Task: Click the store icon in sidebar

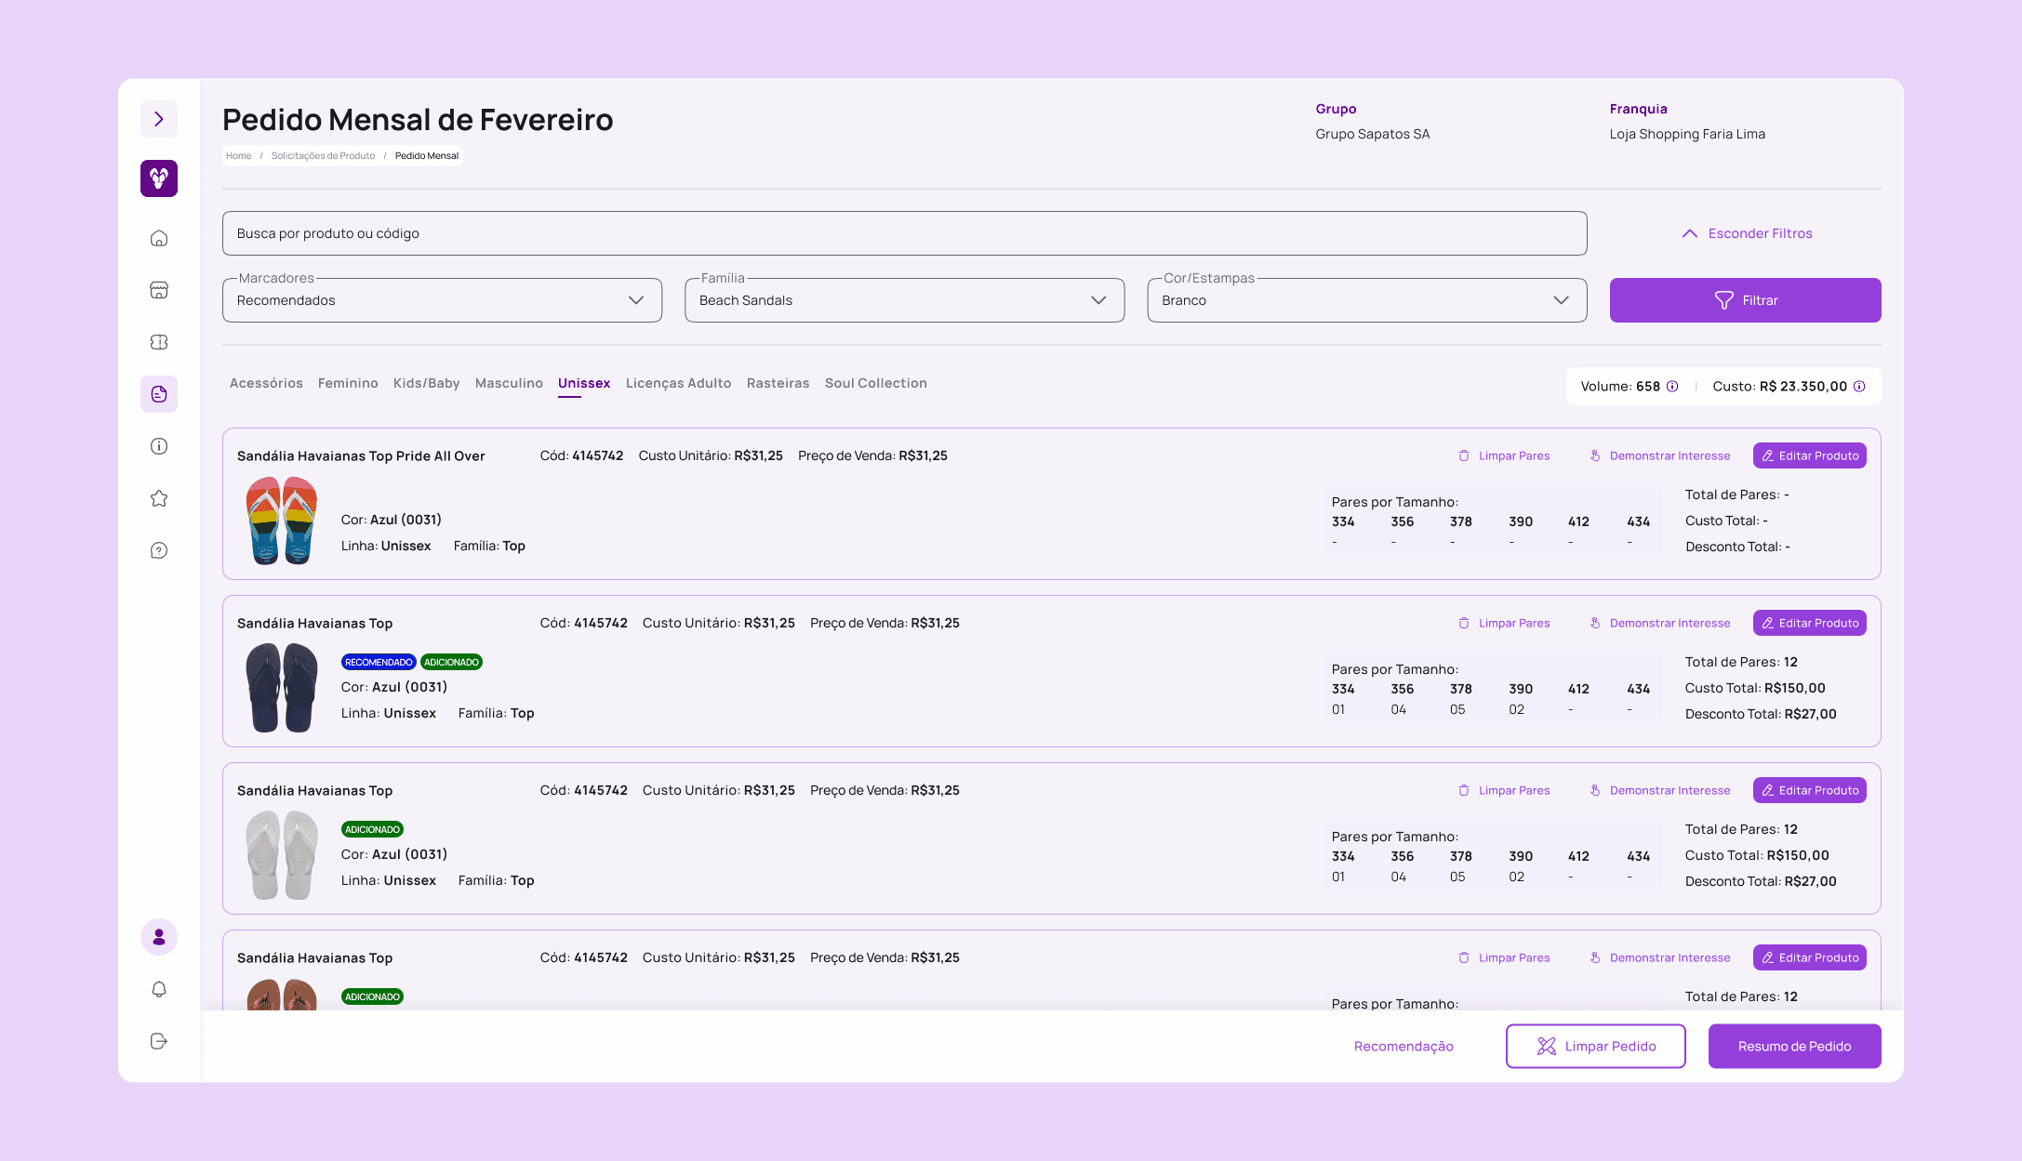Action: pyautogui.click(x=159, y=291)
